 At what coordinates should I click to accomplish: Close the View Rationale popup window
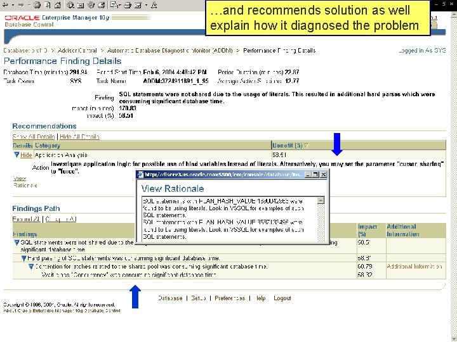(324, 175)
